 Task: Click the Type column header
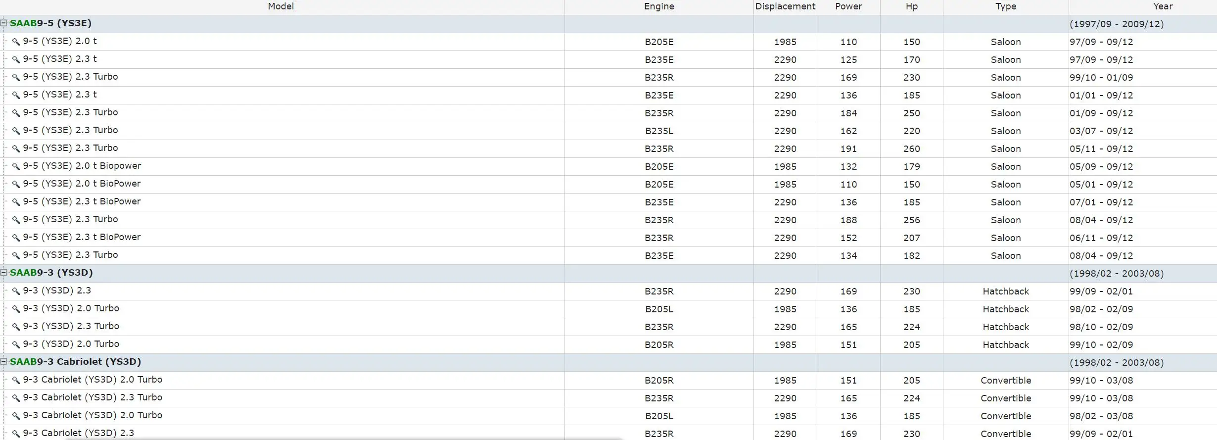click(x=1006, y=6)
